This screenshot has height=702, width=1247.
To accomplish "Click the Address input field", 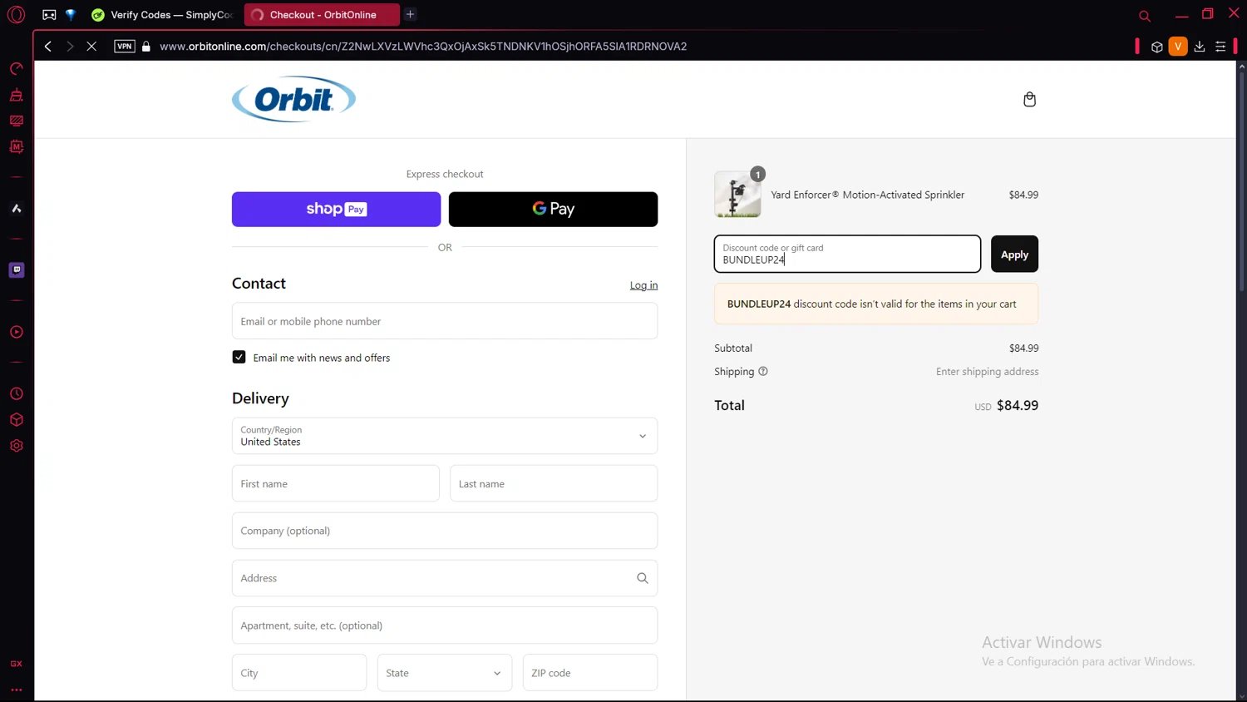I will (445, 578).
